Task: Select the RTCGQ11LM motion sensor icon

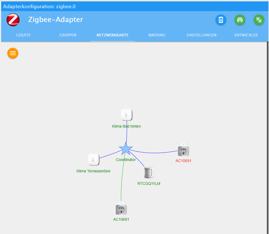Action: click(x=149, y=172)
